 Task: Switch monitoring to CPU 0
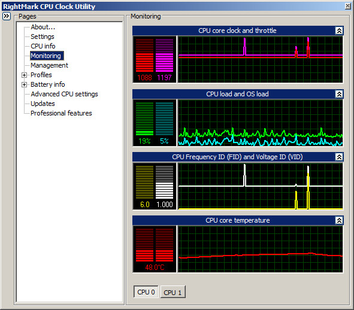pos(146,292)
